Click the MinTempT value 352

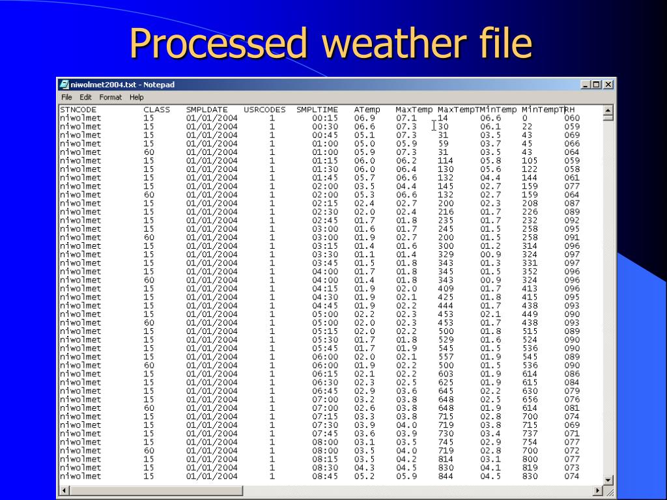(x=530, y=271)
